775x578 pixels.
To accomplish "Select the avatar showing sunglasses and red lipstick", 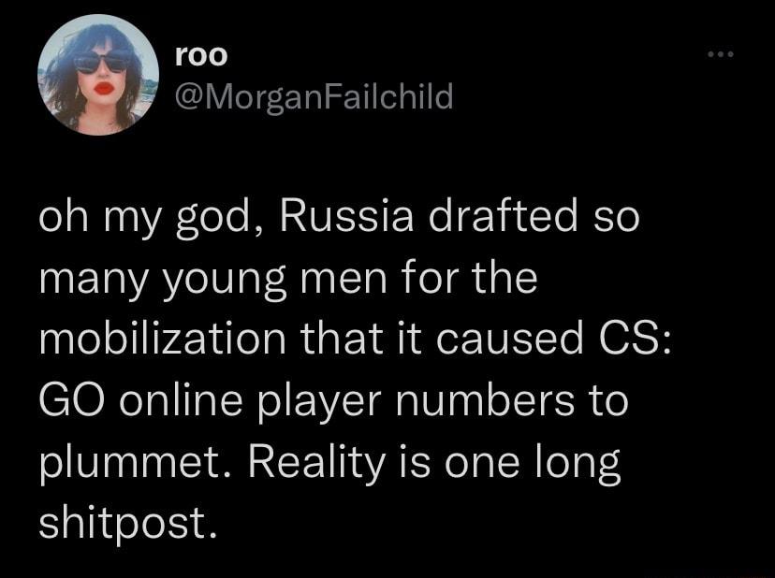I will [x=98, y=72].
